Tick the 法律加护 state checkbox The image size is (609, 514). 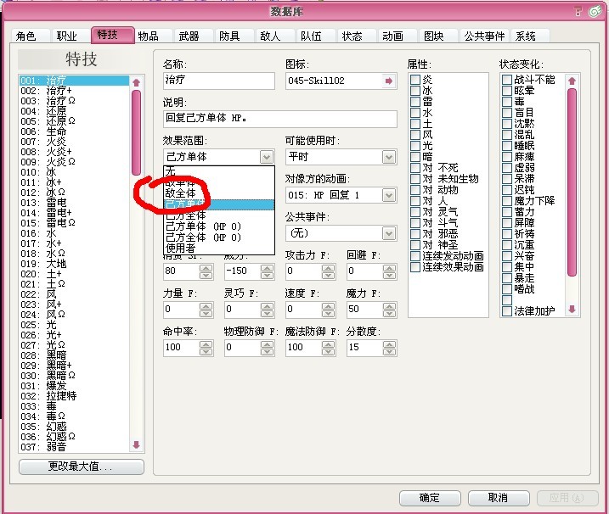(506, 311)
